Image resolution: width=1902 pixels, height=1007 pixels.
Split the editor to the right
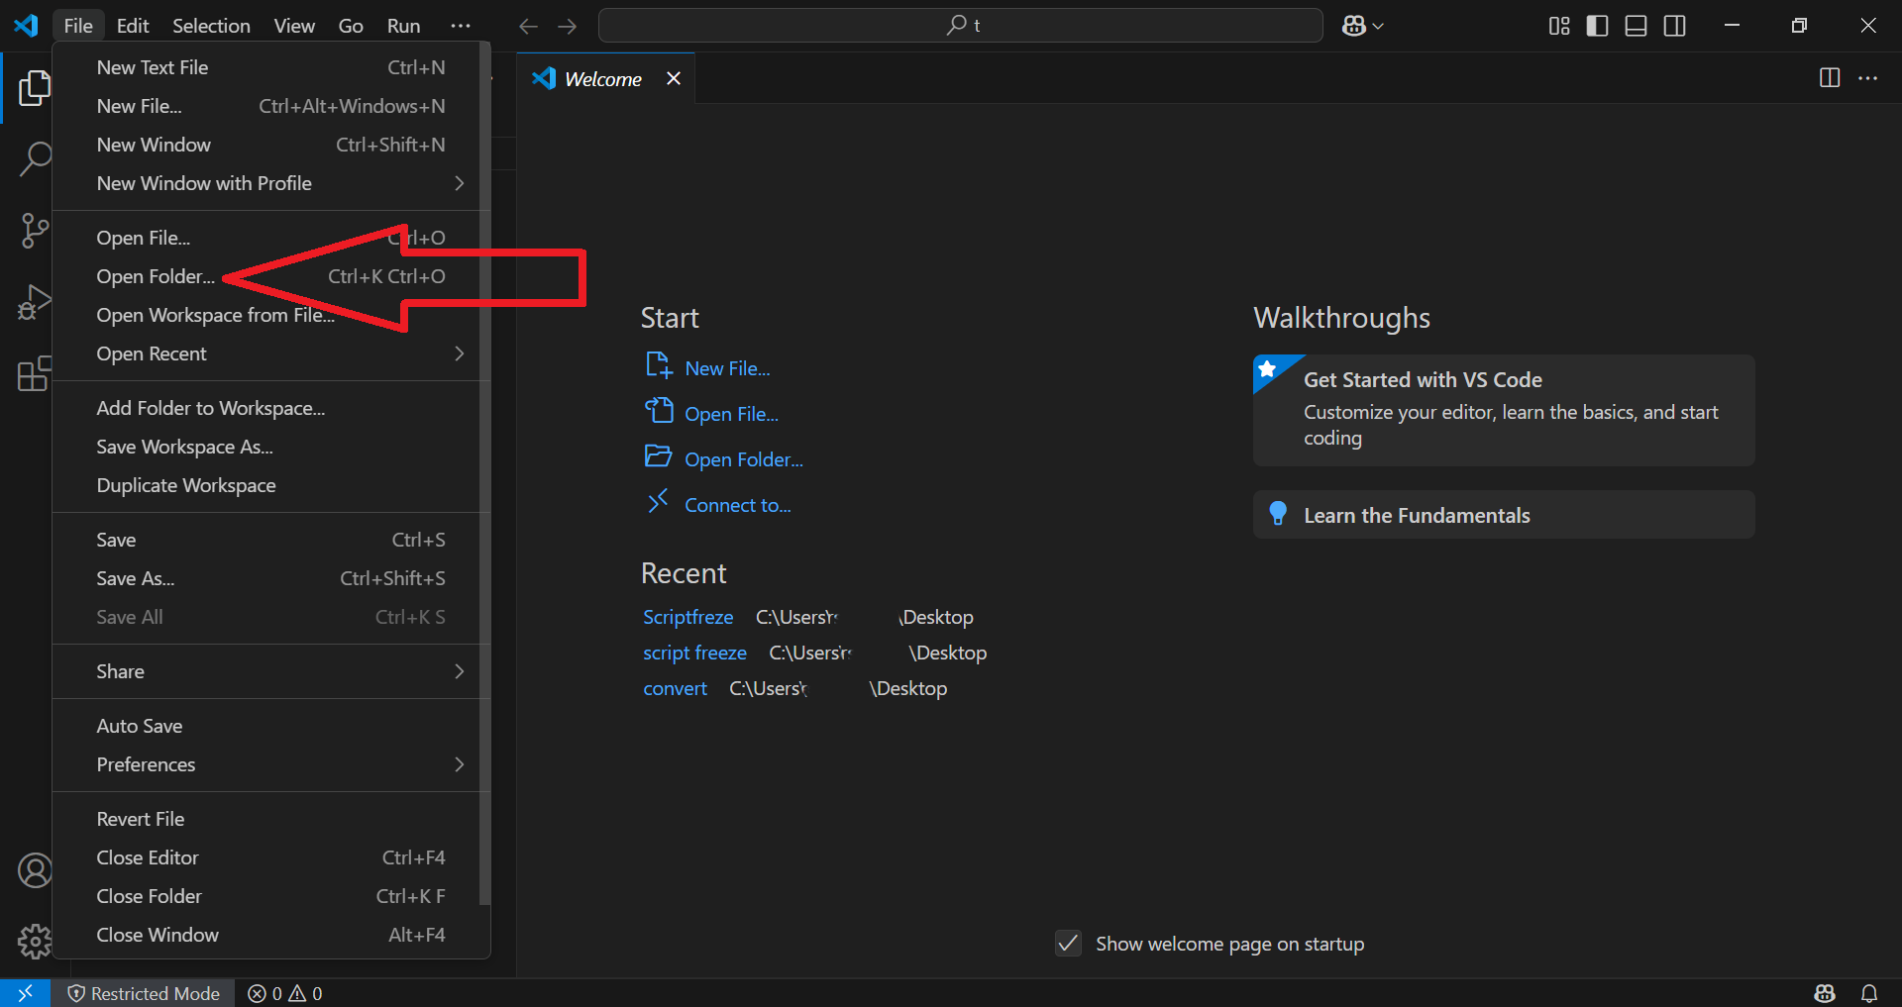(x=1830, y=77)
